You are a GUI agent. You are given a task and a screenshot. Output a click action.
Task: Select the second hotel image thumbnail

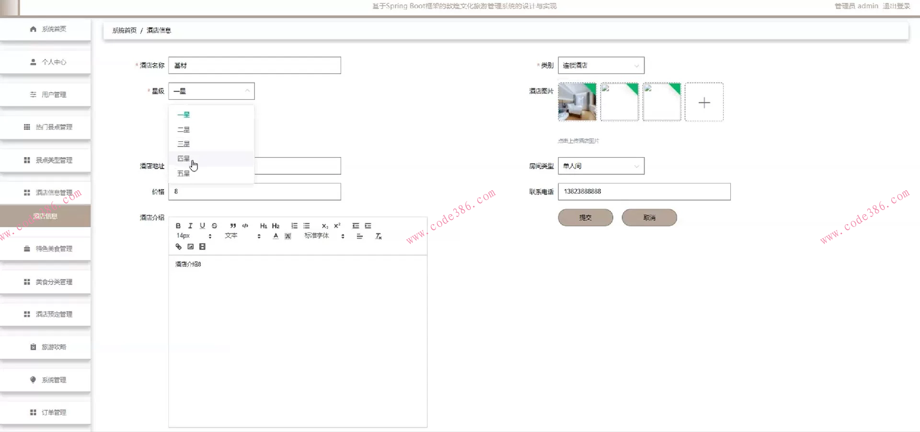(620, 102)
